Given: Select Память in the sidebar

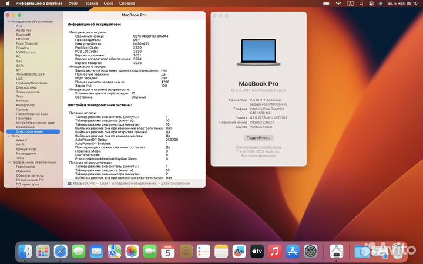Looking at the screenshot, I should [22, 109].
